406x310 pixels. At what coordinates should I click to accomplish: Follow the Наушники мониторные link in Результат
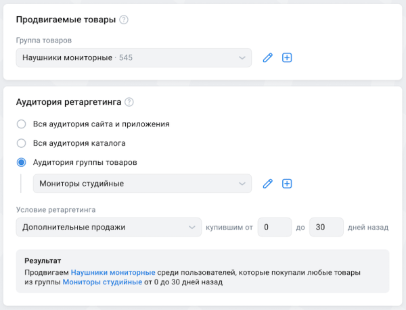pyautogui.click(x=113, y=272)
